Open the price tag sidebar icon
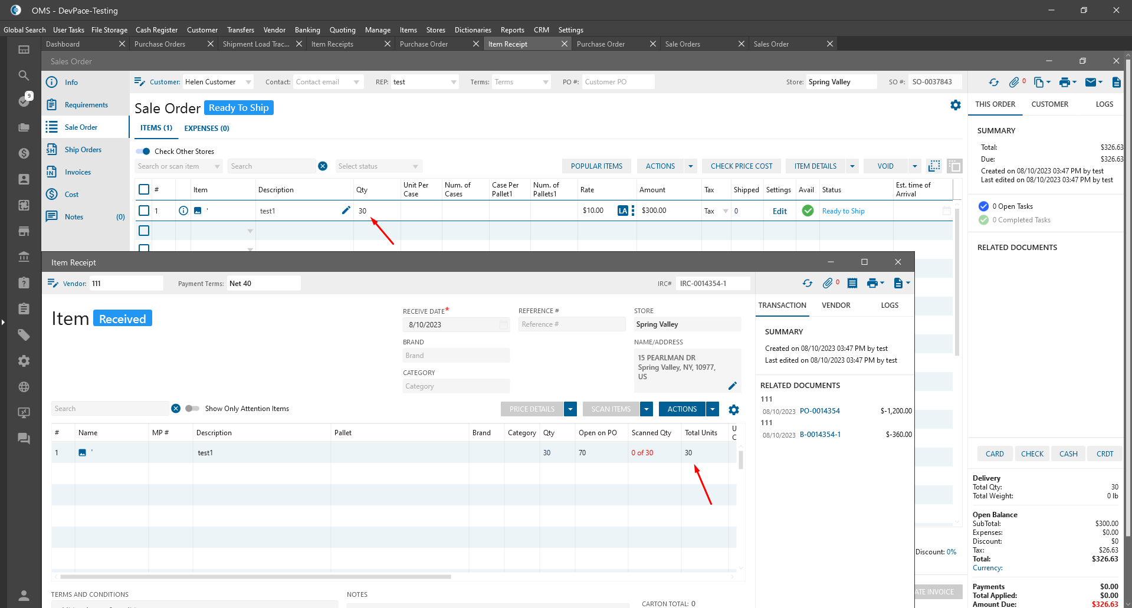 (x=24, y=335)
